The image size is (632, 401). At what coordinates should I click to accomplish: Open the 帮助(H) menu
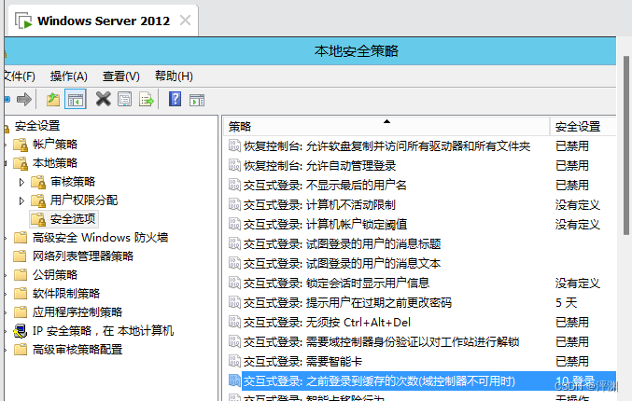click(x=174, y=76)
